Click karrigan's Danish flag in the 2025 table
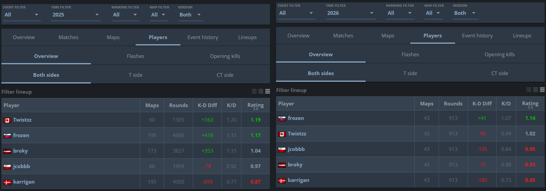This screenshot has width=546, height=191. click(7, 182)
